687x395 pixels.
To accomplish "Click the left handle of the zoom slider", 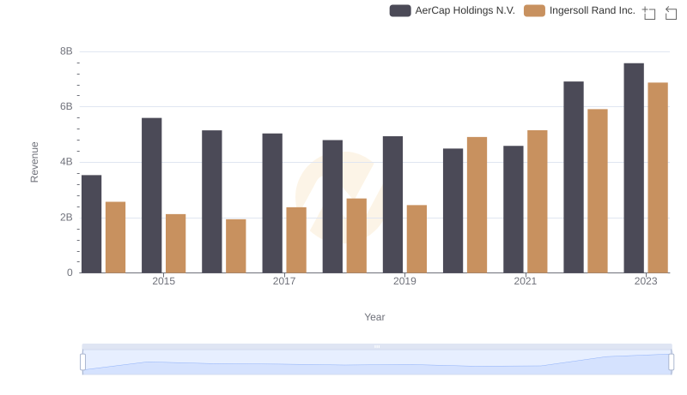I will click(x=82, y=362).
